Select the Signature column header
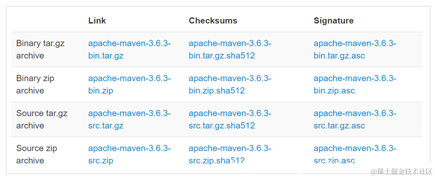This screenshot has width=435, height=178. click(x=334, y=21)
